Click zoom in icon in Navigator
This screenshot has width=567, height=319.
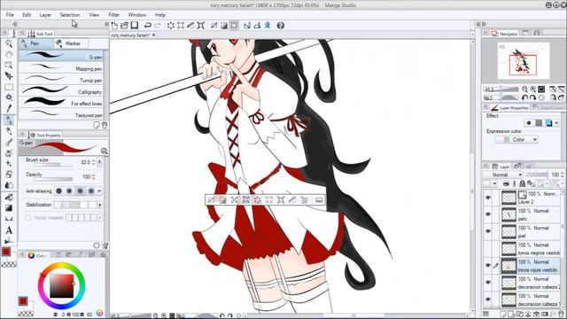pyautogui.click(x=533, y=89)
